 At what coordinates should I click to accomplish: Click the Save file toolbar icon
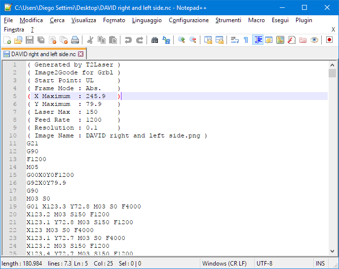click(x=29, y=40)
